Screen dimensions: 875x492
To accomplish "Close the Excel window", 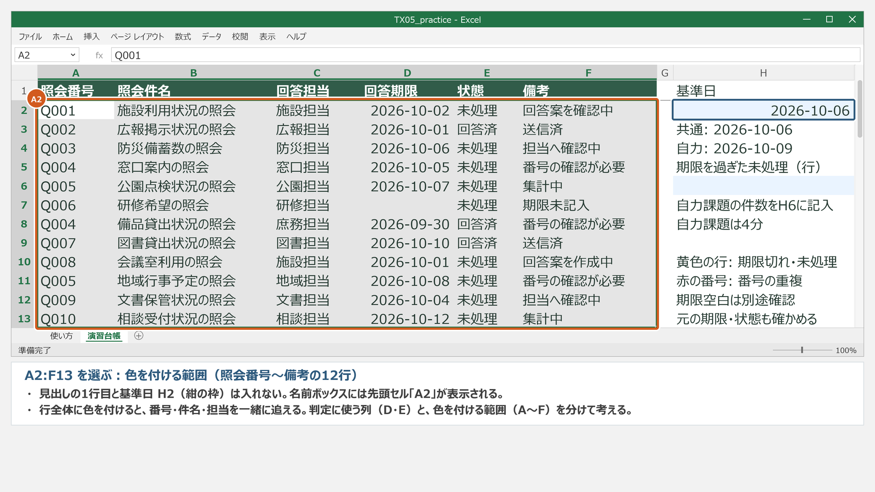I will tap(852, 19).
